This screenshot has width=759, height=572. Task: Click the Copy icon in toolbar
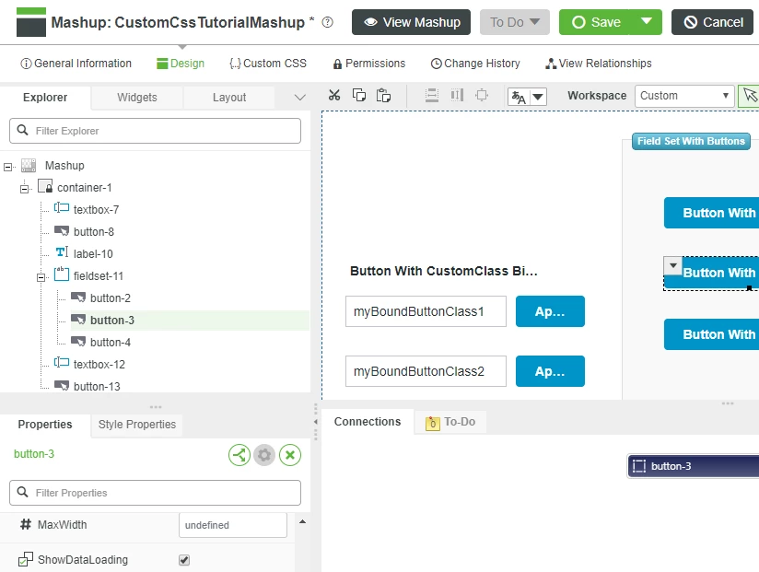pos(358,96)
